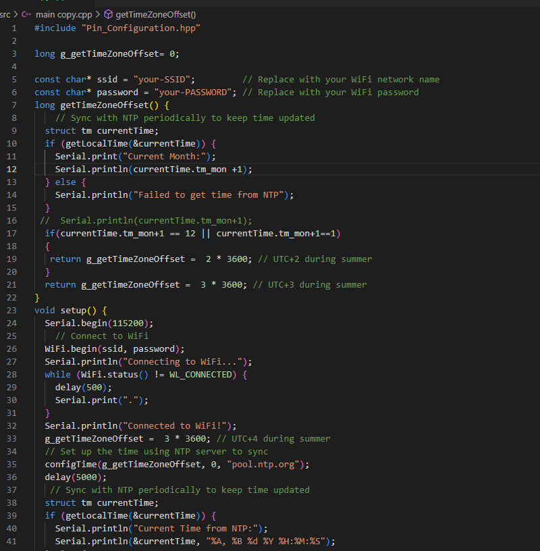Click "Current Time from NTP:" string
Viewport: 540px width, 551px height.
(x=195, y=529)
